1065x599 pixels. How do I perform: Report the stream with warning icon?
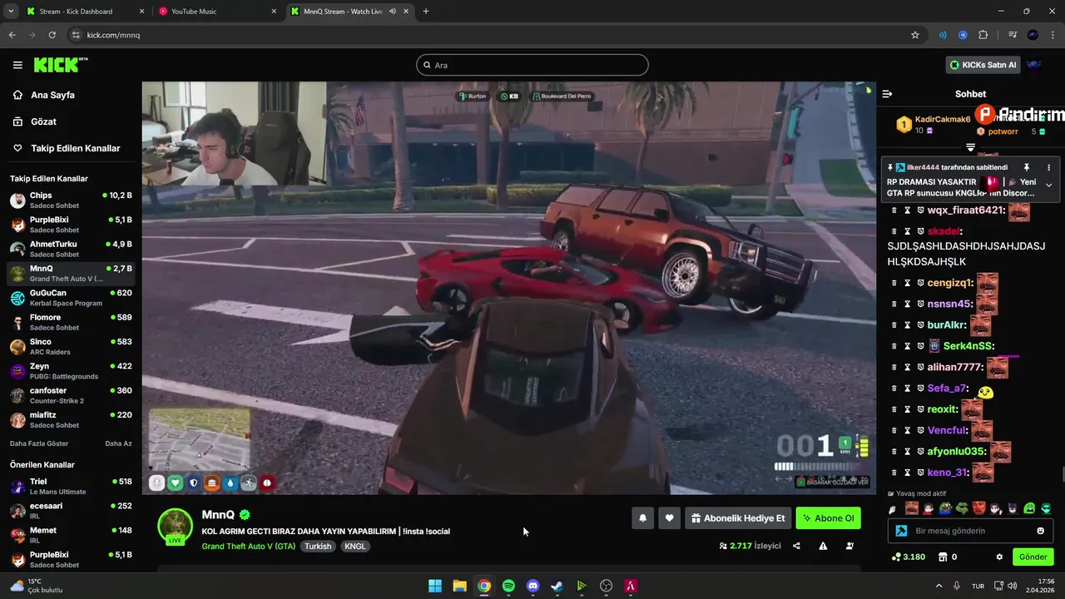point(823,546)
